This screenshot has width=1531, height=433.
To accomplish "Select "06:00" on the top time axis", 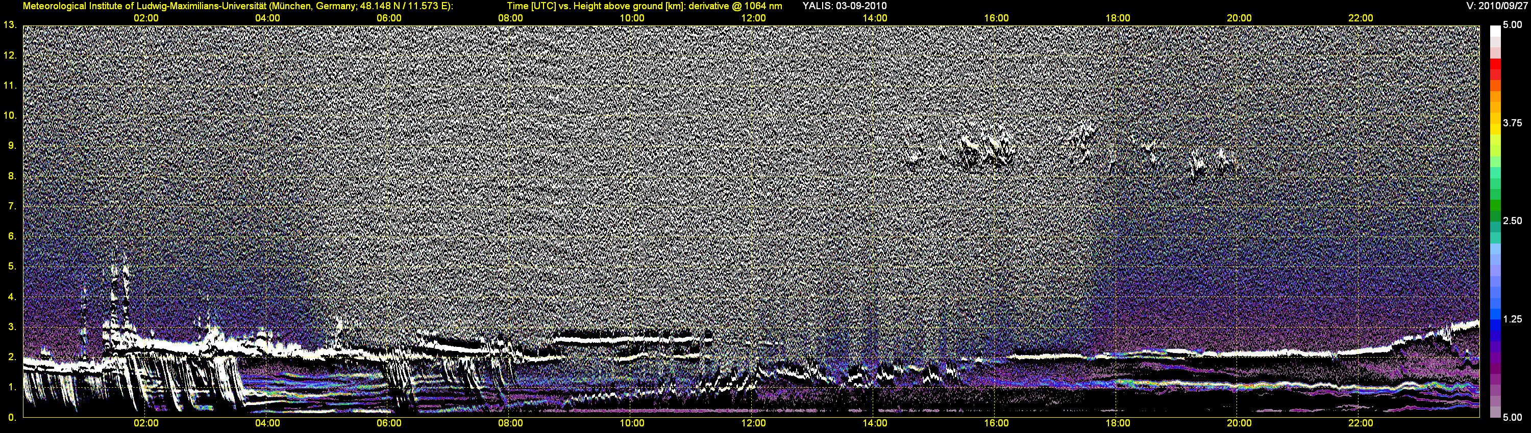I will point(389,18).
